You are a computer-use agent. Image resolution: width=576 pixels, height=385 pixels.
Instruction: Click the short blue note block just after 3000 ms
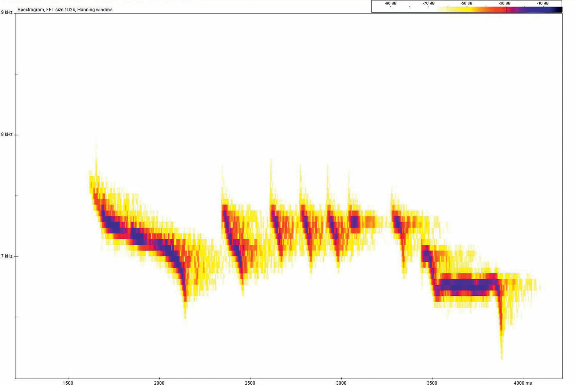click(x=355, y=222)
